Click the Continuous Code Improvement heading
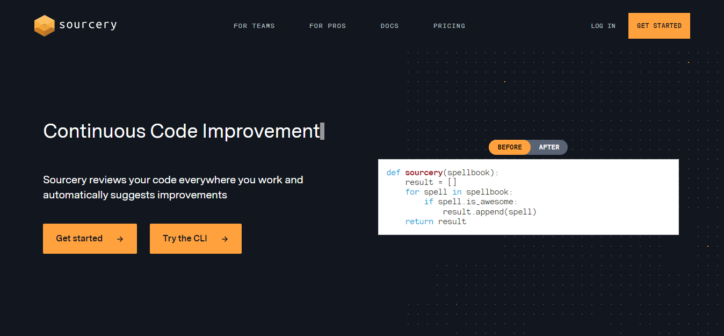This screenshot has height=336, width=724. coord(182,131)
